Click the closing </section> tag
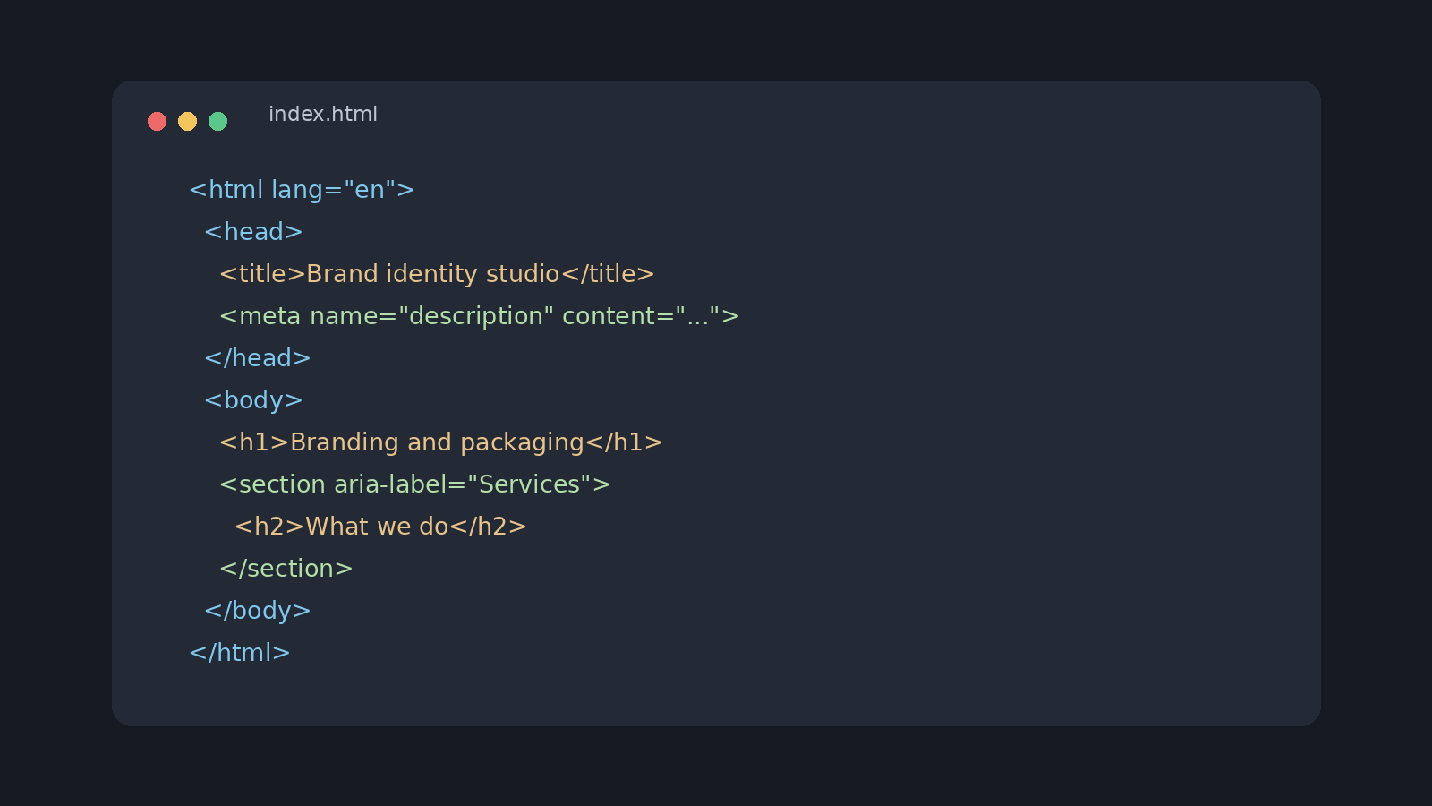Image resolution: width=1432 pixels, height=806 pixels. 286,569
